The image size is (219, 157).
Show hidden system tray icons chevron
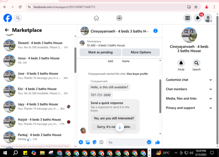pos(176,153)
